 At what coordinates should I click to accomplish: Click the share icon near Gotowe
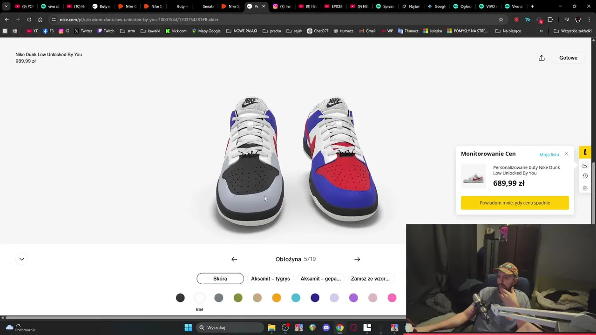pos(542,58)
